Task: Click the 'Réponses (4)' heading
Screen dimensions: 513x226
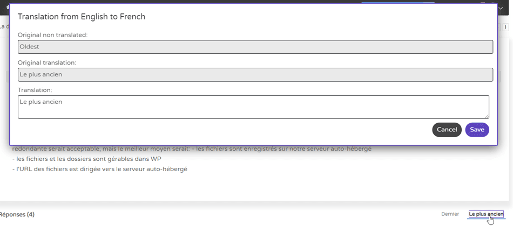Action: pos(17,215)
